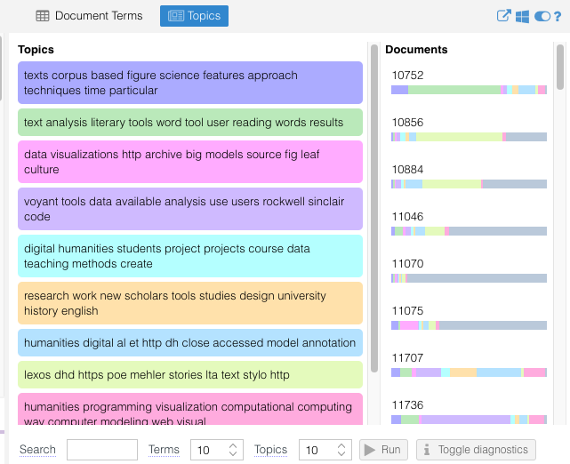Run the topic model
Screen dimensions: 570x464
pyautogui.click(x=383, y=450)
